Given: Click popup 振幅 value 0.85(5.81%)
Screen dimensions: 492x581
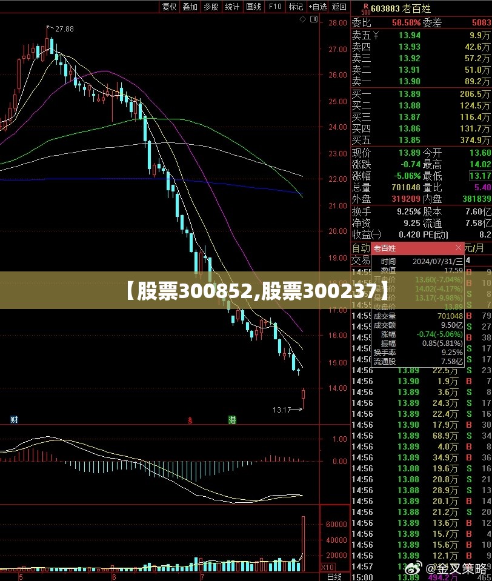Looking at the screenshot, I should pos(442,343).
